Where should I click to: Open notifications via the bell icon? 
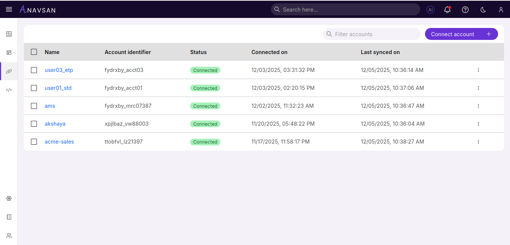447,10
